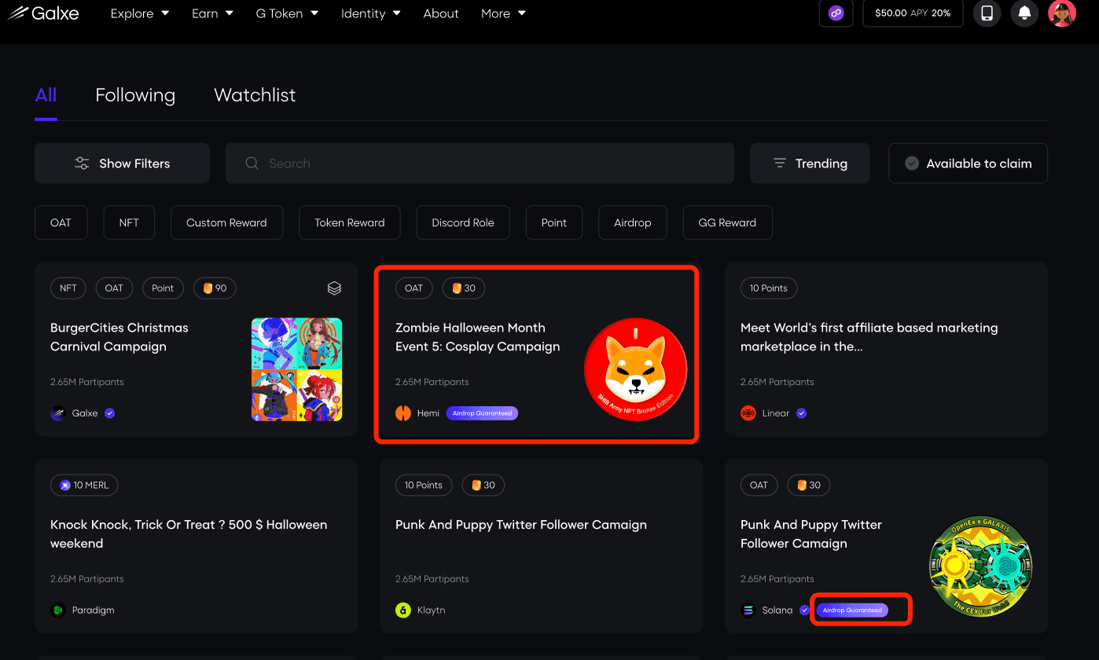This screenshot has height=660, width=1099.
Task: Click the OpenEx x Galaxis badge thumbnail
Action: (980, 566)
